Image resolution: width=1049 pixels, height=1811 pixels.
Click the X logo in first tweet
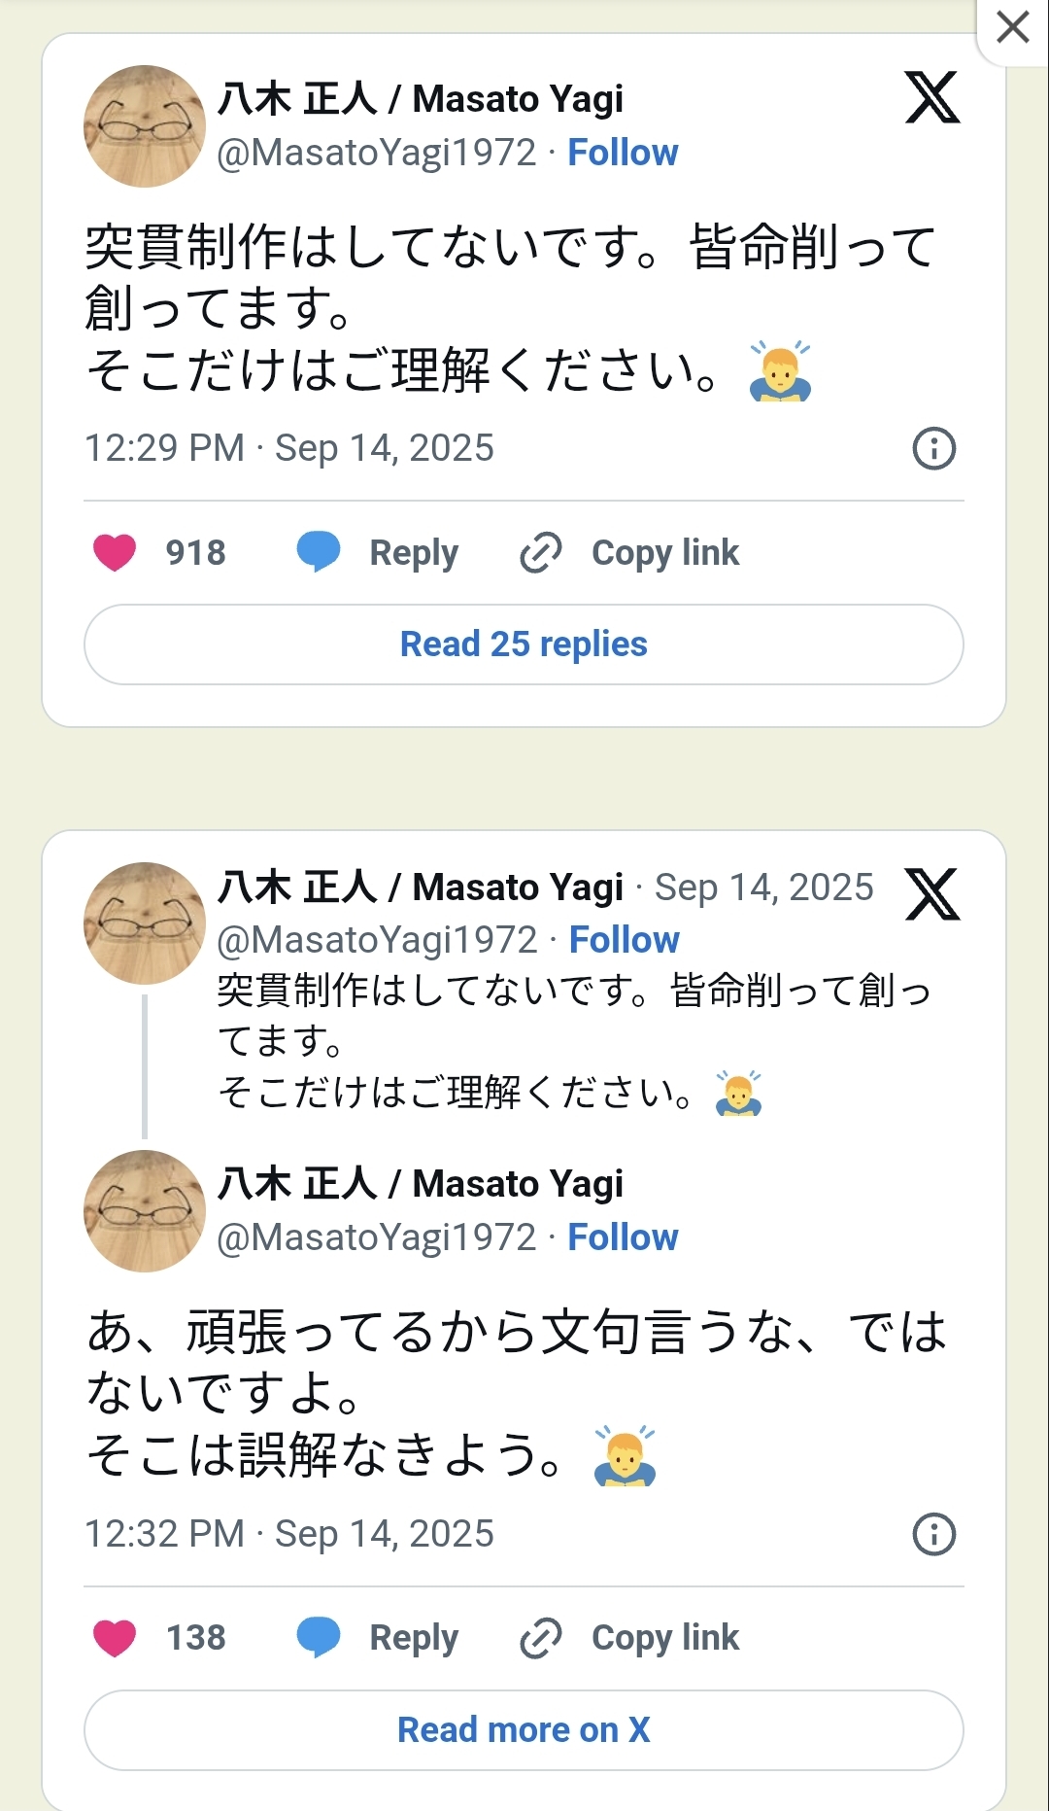tap(932, 97)
